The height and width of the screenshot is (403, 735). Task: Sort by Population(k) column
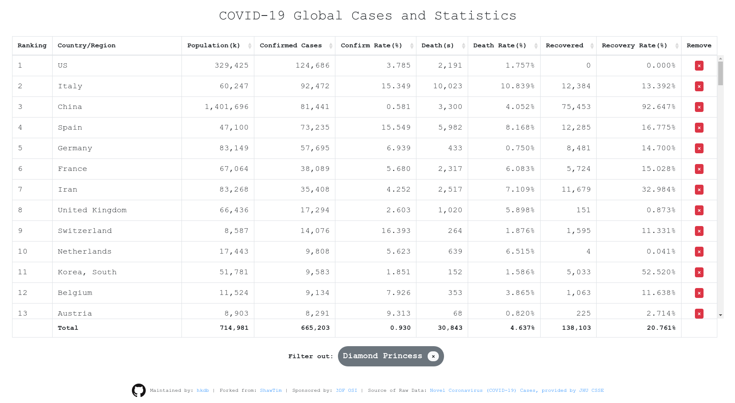click(x=218, y=46)
